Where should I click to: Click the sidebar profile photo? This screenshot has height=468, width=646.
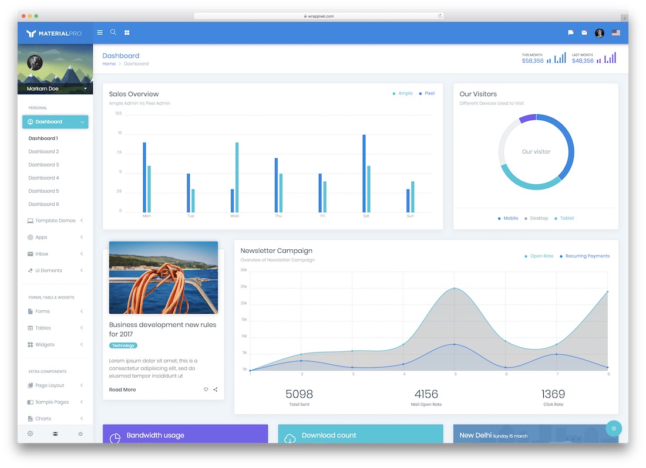click(x=35, y=63)
